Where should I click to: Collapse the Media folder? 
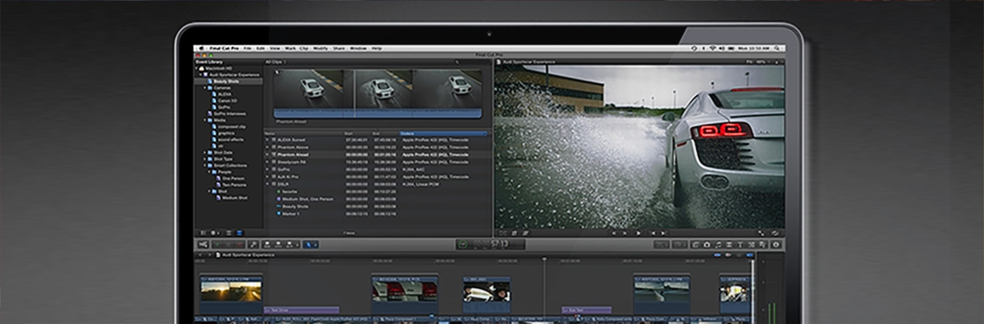point(205,120)
